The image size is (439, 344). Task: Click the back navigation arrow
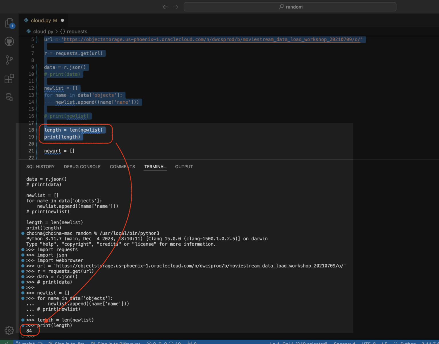coord(165,7)
